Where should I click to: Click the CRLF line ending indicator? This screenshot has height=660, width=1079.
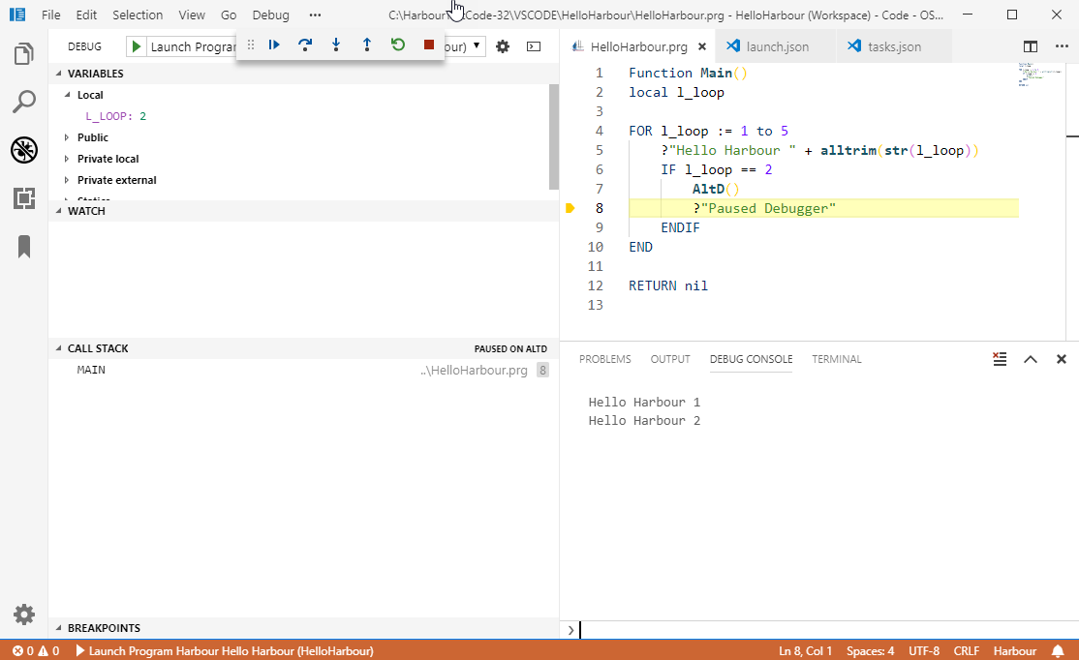pyautogui.click(x=967, y=651)
